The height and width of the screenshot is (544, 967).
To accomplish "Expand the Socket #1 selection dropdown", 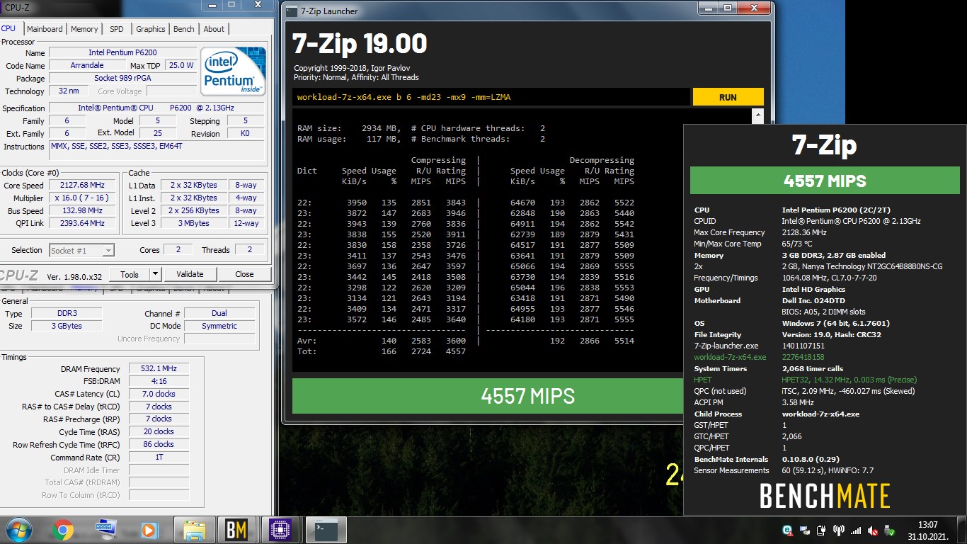I will click(82, 250).
